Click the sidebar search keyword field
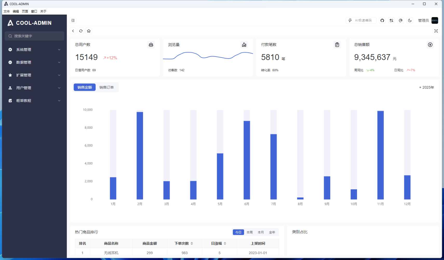 point(34,36)
